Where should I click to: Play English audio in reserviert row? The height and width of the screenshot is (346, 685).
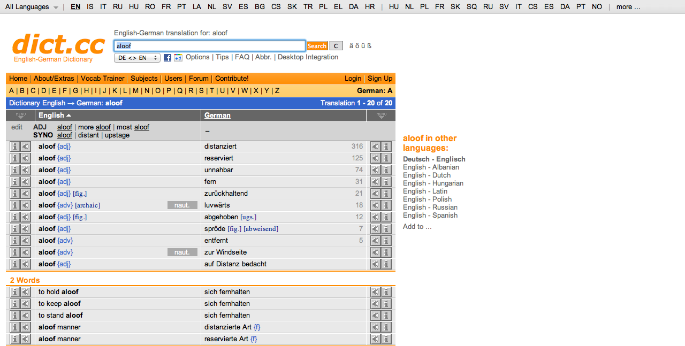click(x=25, y=158)
